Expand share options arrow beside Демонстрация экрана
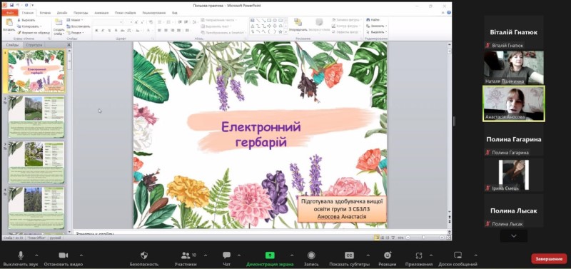571x269 pixels. coord(291,255)
